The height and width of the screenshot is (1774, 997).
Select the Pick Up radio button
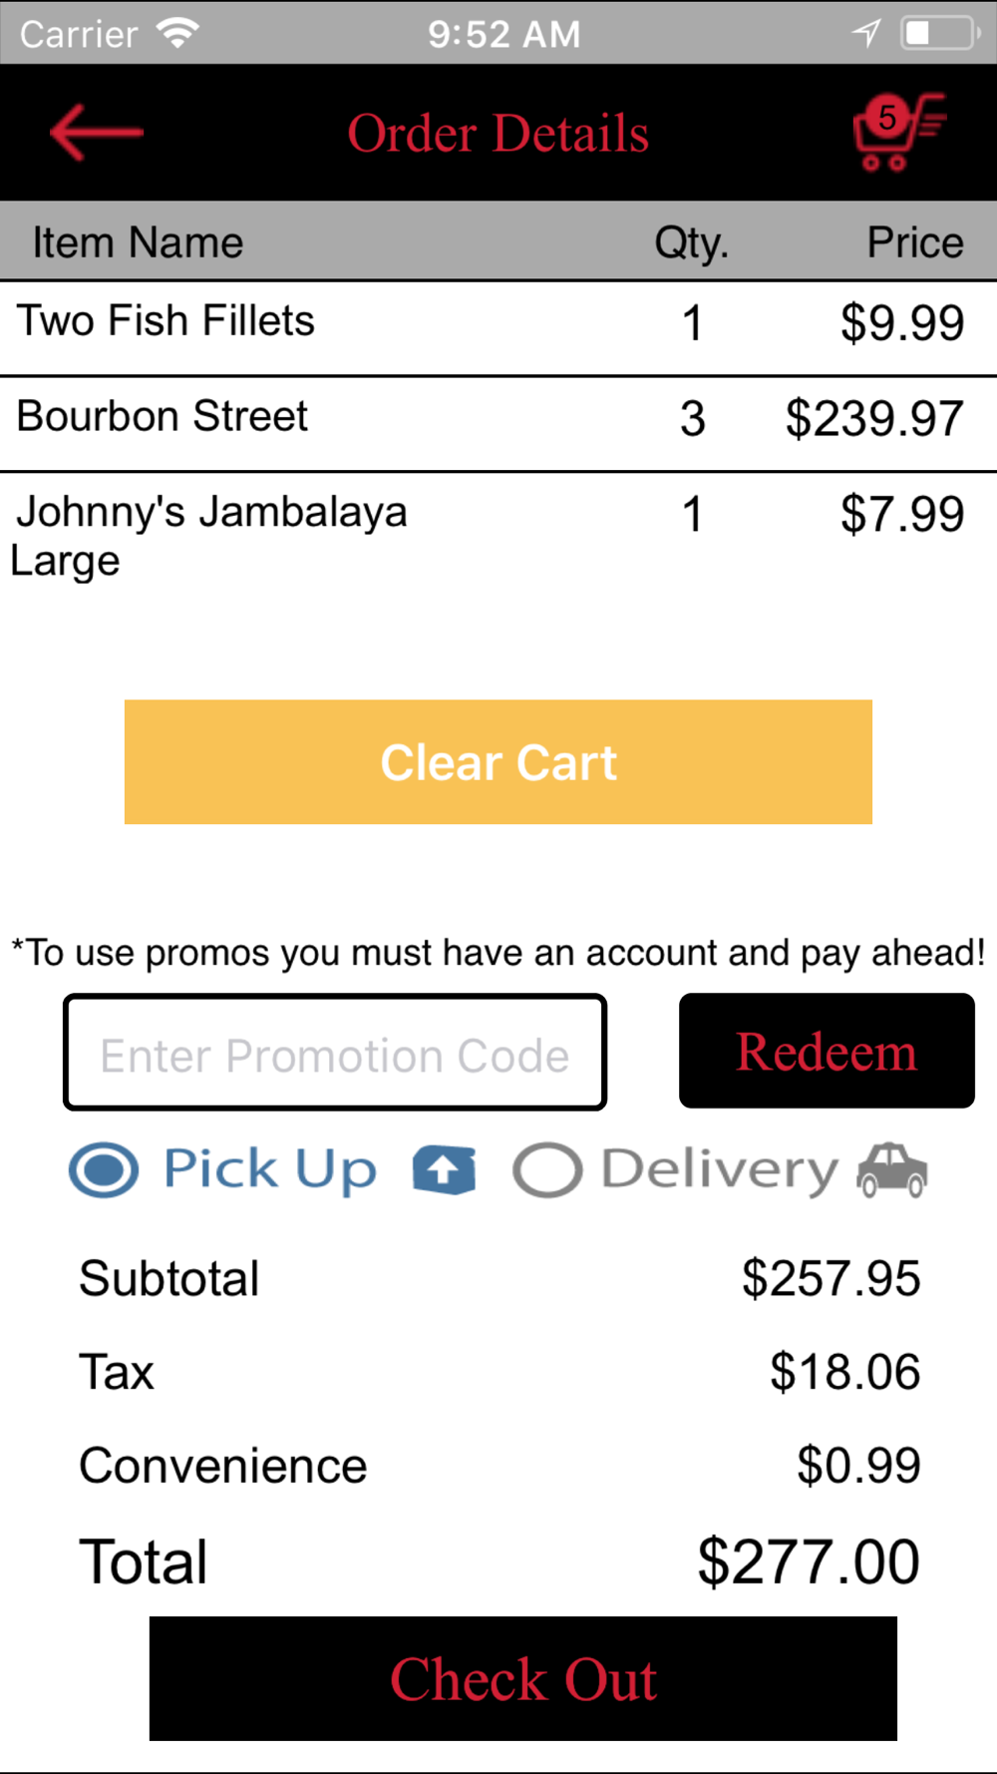tap(104, 1169)
